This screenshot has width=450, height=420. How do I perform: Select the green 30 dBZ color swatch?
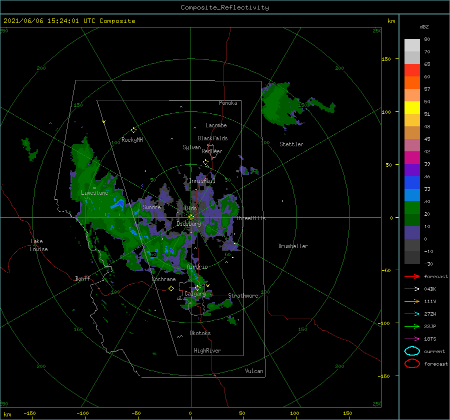(412, 207)
